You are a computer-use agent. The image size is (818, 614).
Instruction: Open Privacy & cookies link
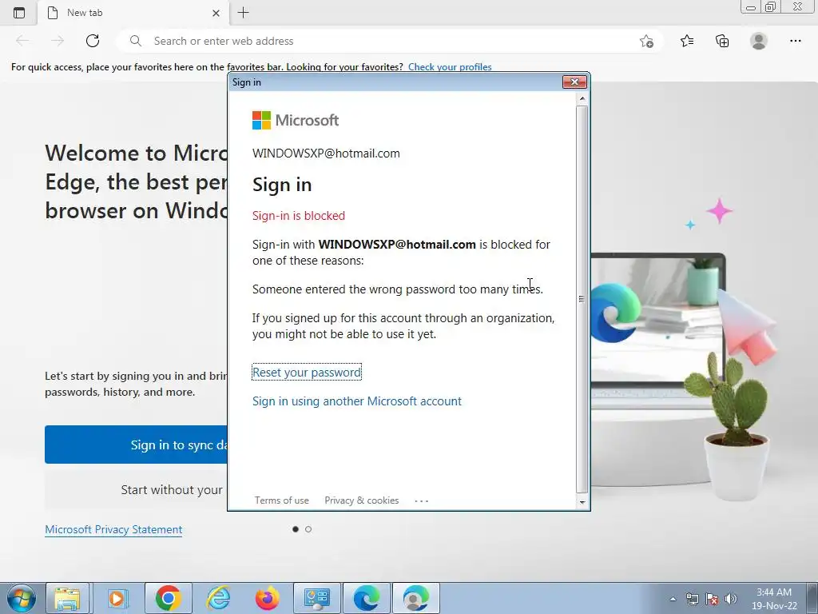tap(362, 500)
